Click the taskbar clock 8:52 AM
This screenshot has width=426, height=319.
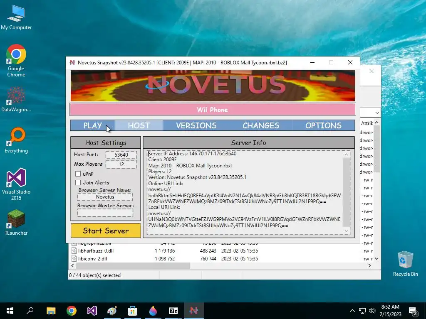pos(390,311)
